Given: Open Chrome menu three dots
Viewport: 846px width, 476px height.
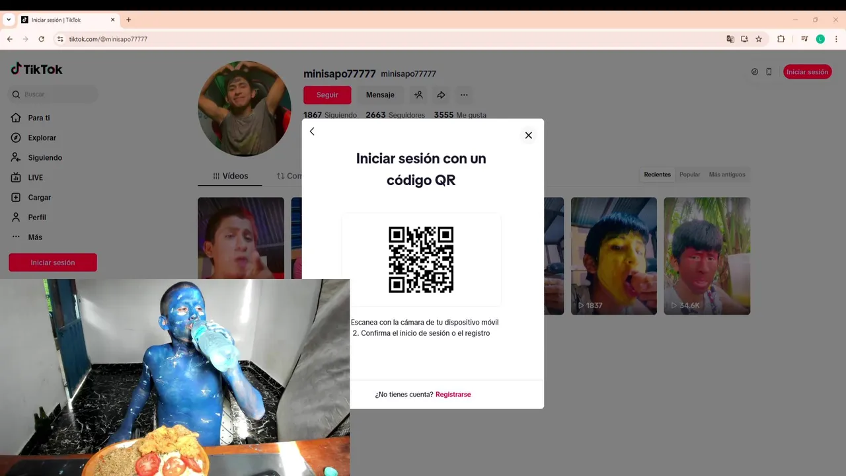Looking at the screenshot, I should [x=836, y=39].
